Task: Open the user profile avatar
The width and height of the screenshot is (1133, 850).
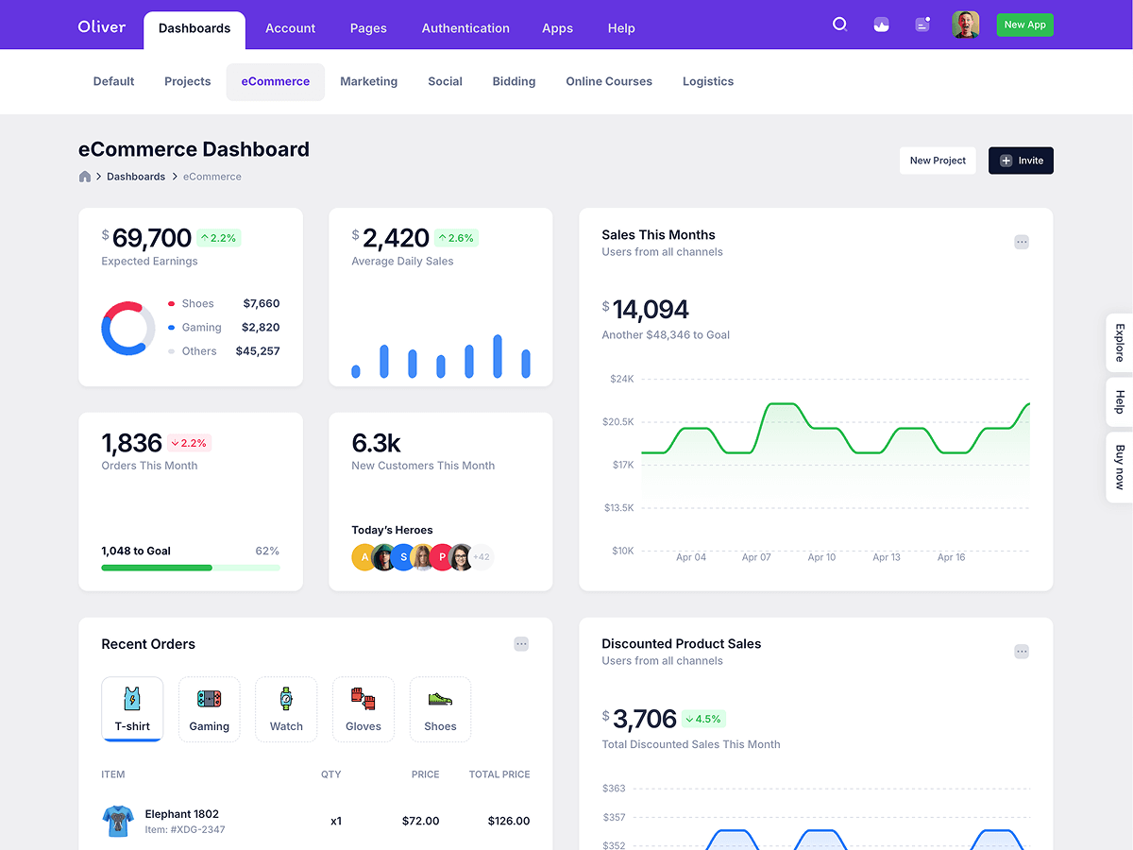Action: click(x=965, y=25)
